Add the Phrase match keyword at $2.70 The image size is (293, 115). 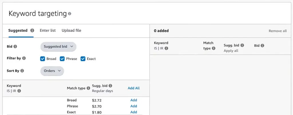point(134,106)
